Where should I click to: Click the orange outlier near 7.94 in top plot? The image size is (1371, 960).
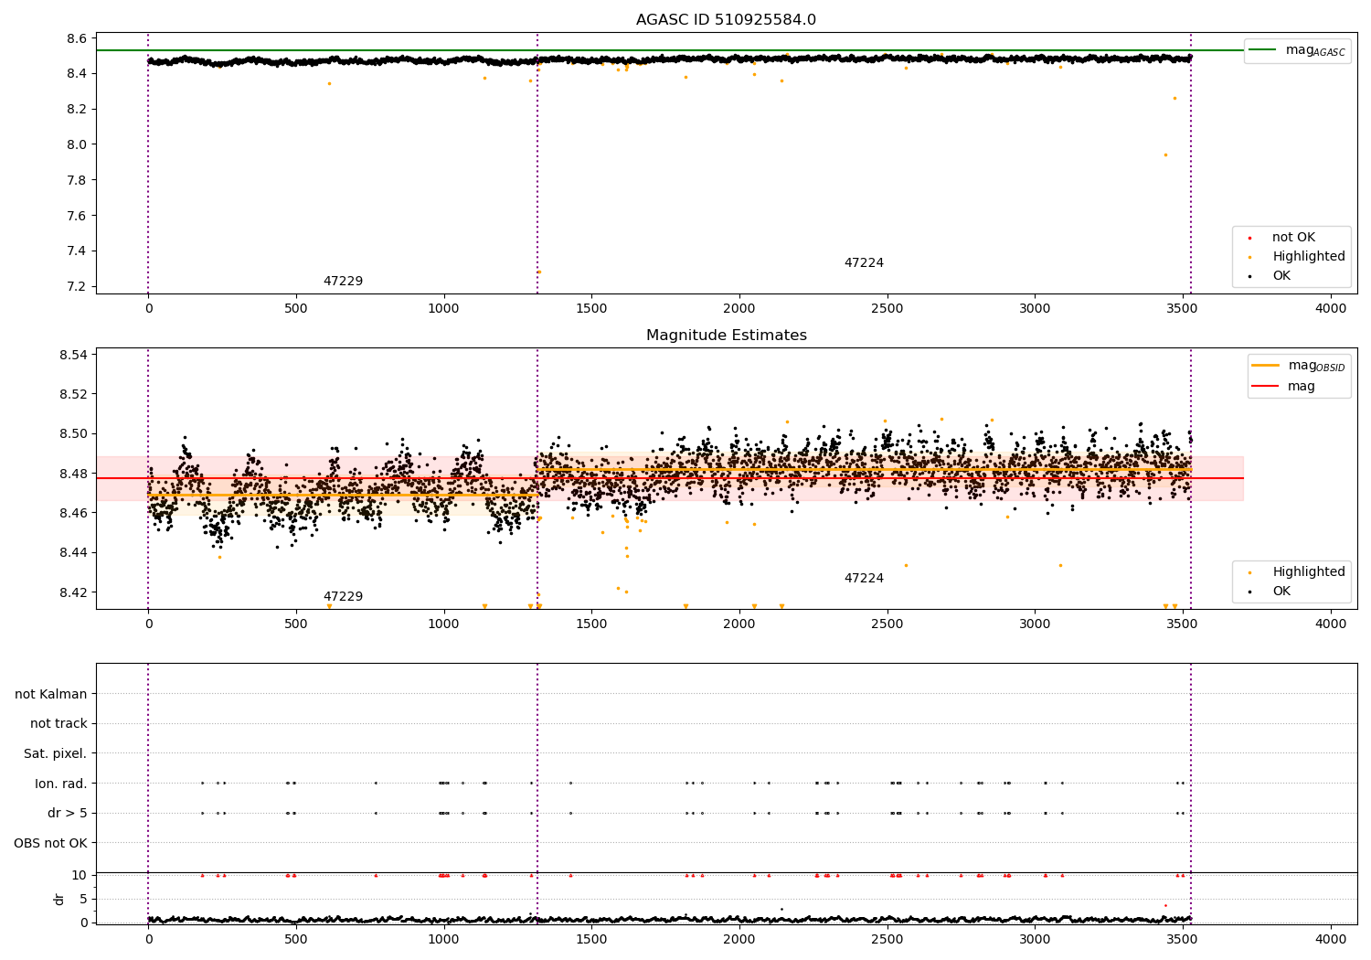[1165, 155]
